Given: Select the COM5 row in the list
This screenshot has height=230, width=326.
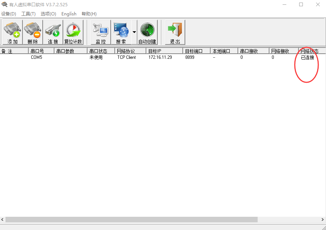Looking at the screenshot, I should (x=36, y=58).
